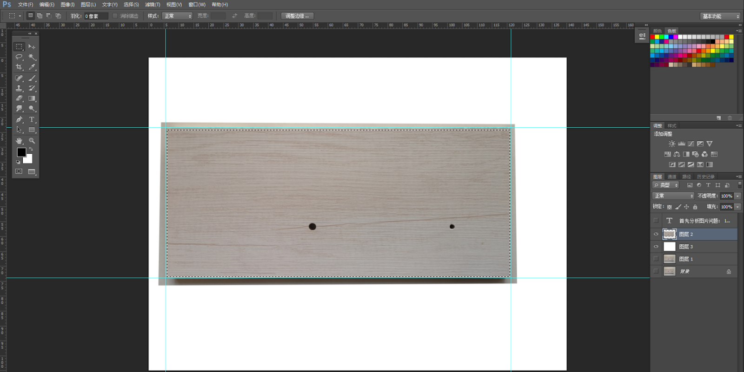Add a Levels adjustment
The image size is (744, 372).
(681, 144)
